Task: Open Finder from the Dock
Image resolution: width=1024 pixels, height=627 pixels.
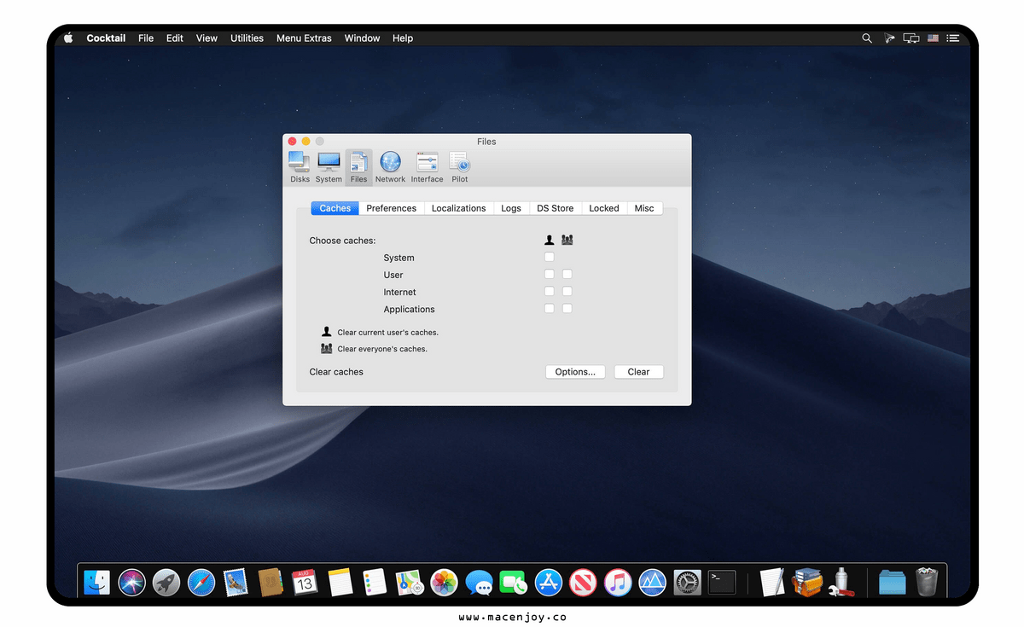Action: click(96, 583)
